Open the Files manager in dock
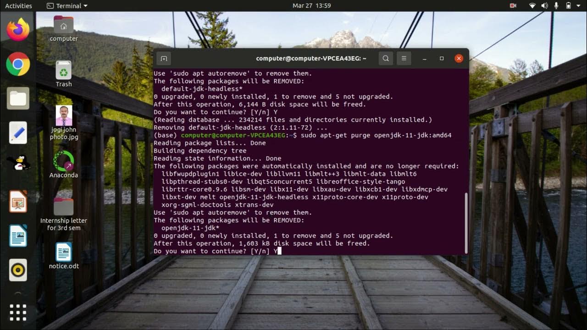Image resolution: width=587 pixels, height=330 pixels. click(x=18, y=98)
